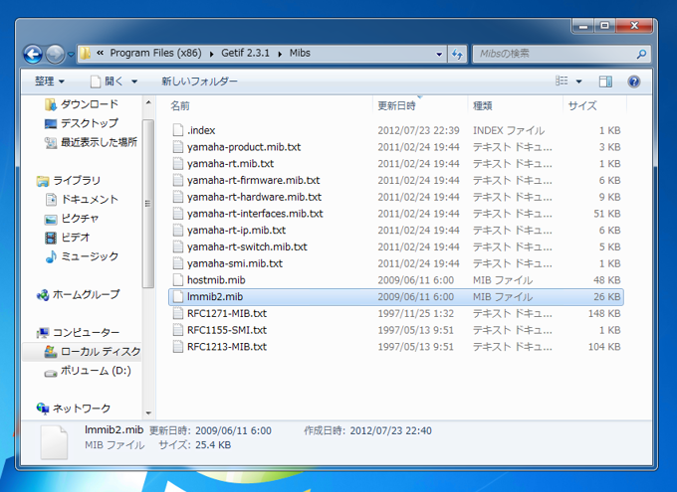Open Help with the question mark icon
The image size is (677, 492).
pos(634,82)
